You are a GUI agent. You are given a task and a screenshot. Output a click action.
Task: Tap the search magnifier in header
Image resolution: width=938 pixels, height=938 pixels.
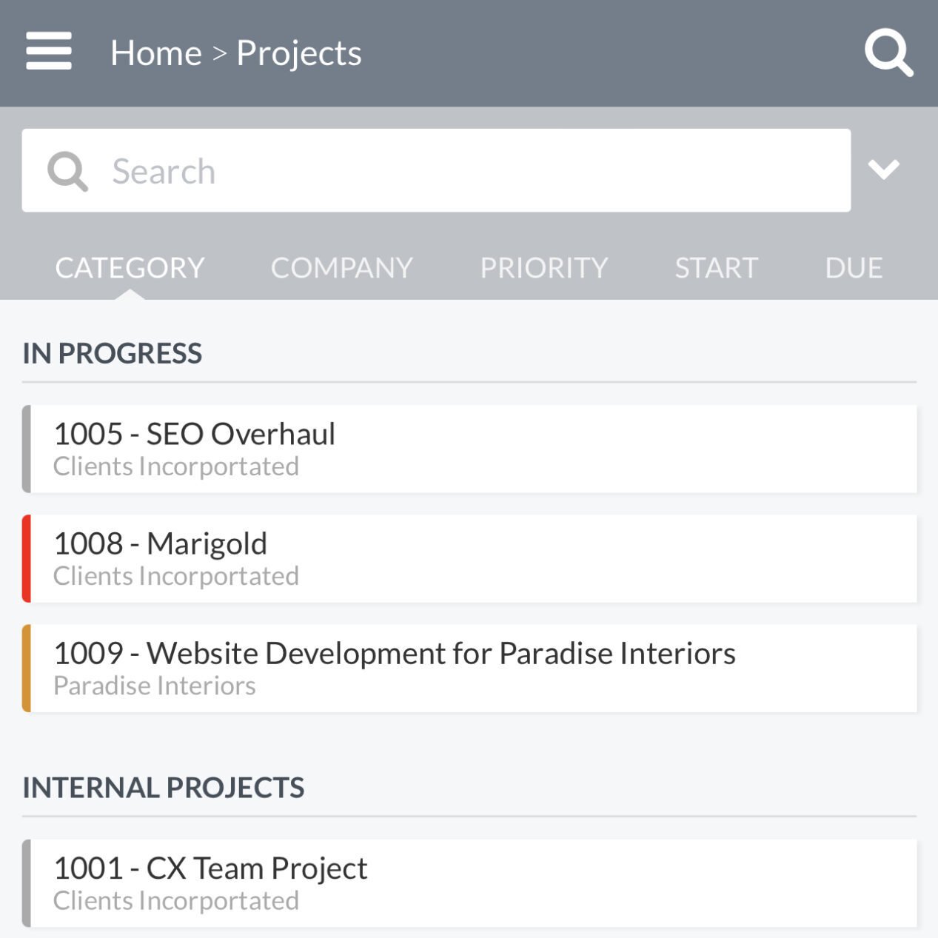point(888,53)
